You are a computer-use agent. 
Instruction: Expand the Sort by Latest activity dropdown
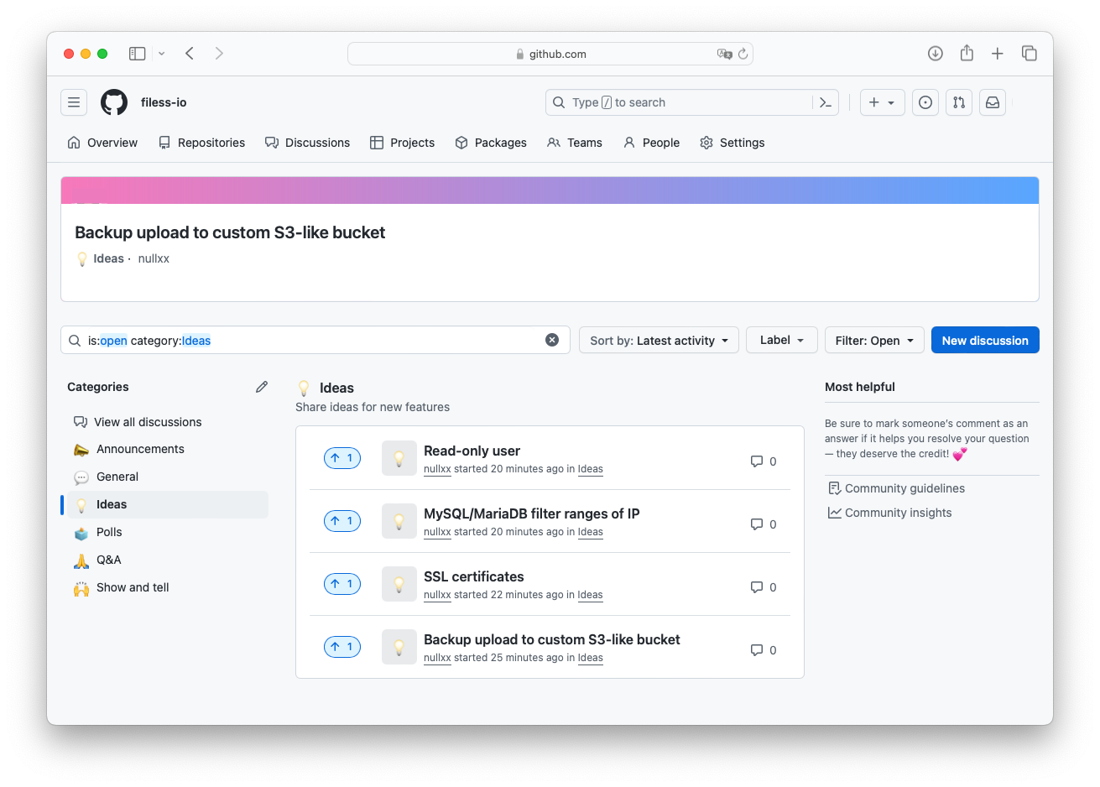(659, 341)
